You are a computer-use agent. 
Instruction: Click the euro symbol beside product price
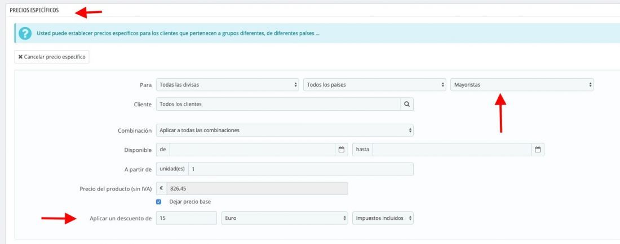click(162, 188)
